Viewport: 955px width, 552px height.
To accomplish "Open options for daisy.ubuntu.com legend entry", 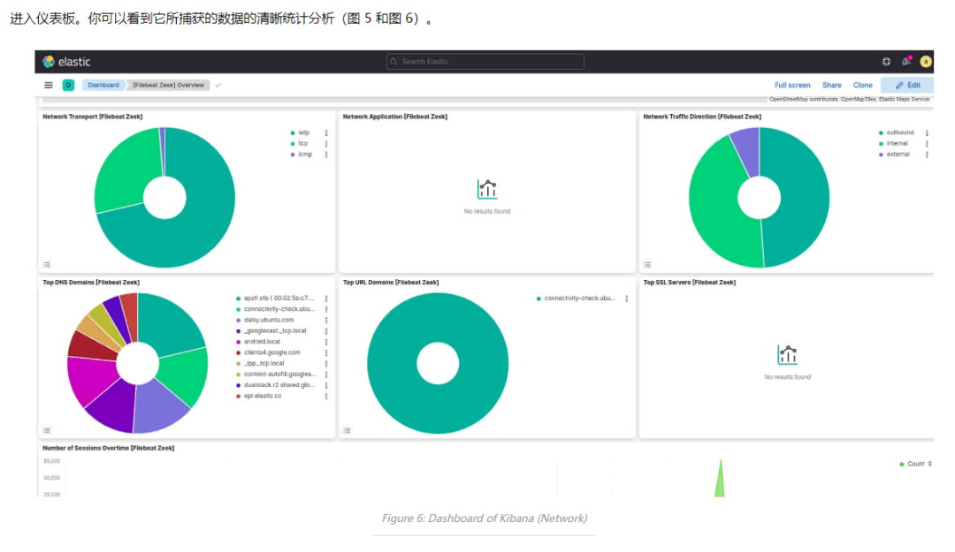I will 326,320.
